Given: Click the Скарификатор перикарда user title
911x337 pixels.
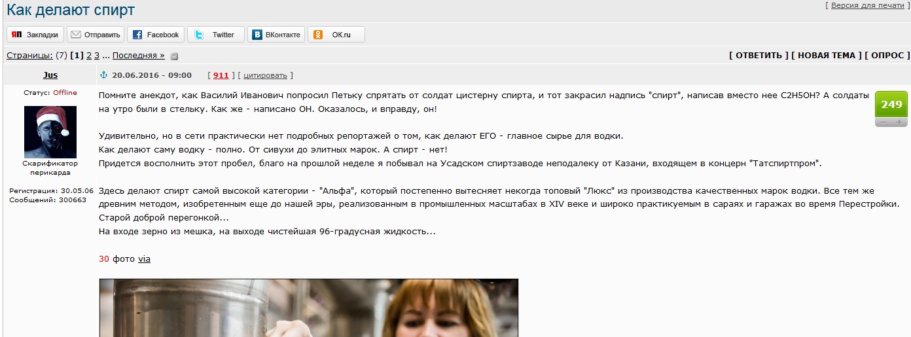Looking at the screenshot, I should tap(50, 168).
